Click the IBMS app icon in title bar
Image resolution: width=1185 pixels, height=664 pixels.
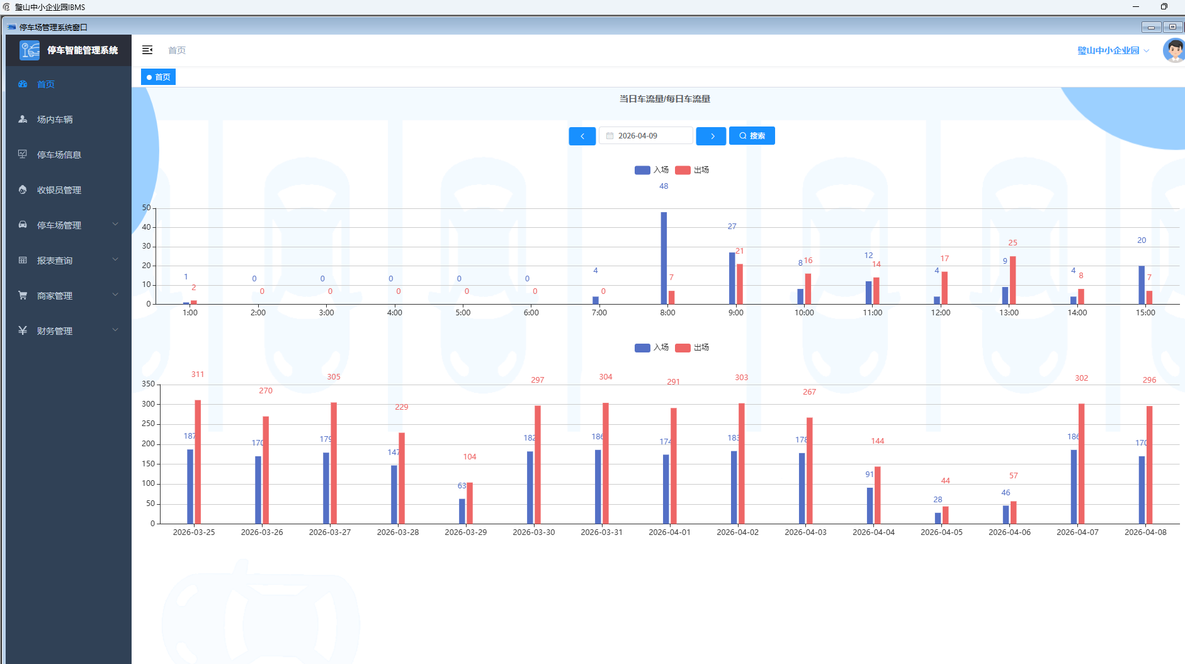tap(6, 7)
